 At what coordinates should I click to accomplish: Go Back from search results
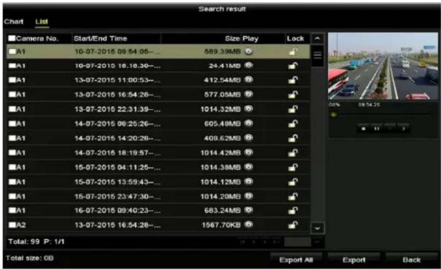411,260
